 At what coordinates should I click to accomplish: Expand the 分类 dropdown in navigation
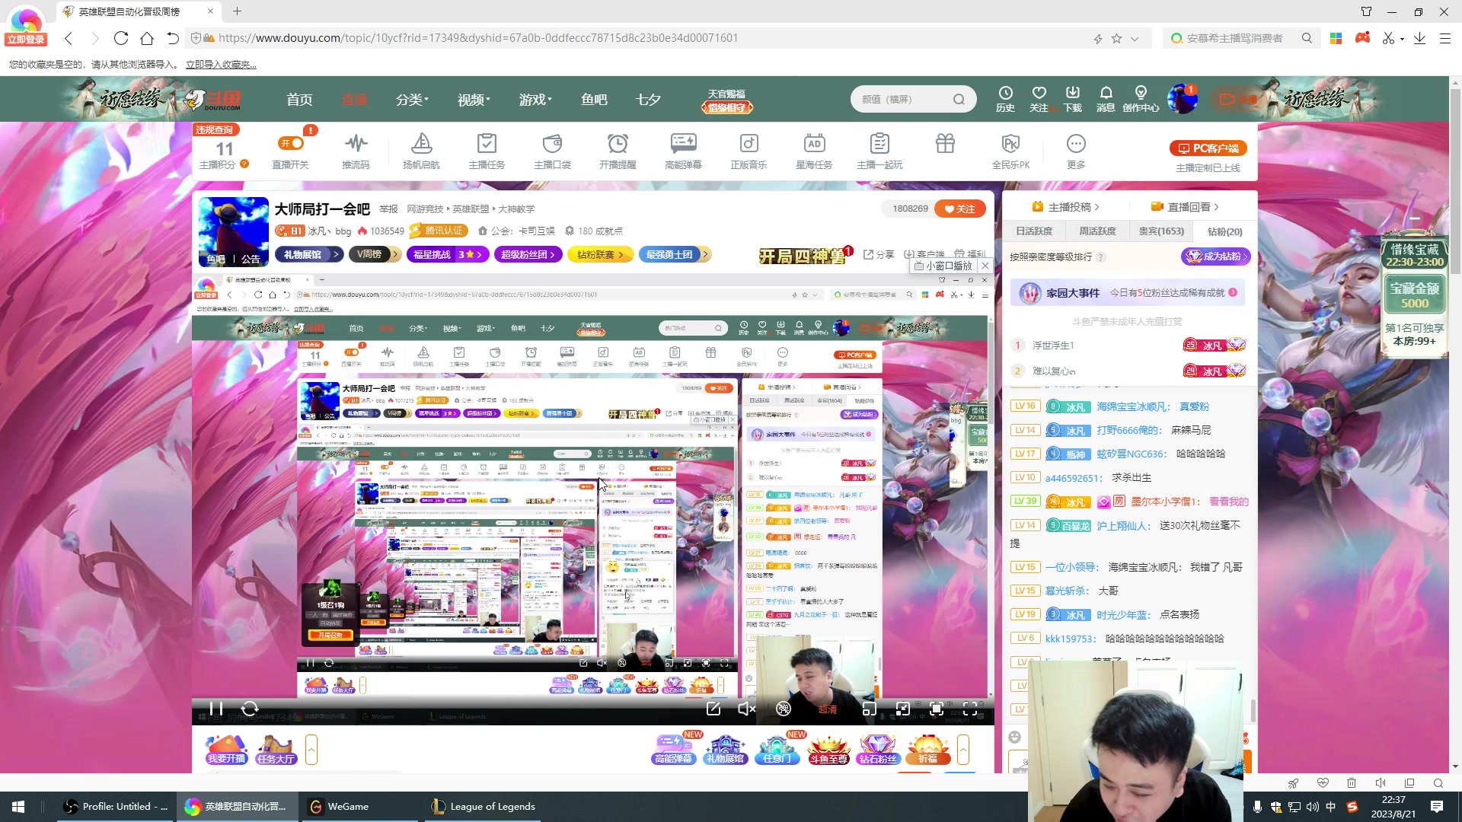pos(412,100)
